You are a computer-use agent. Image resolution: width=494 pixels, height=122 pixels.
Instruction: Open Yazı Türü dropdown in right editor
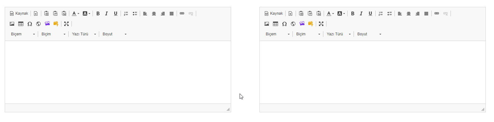pyautogui.click(x=338, y=34)
